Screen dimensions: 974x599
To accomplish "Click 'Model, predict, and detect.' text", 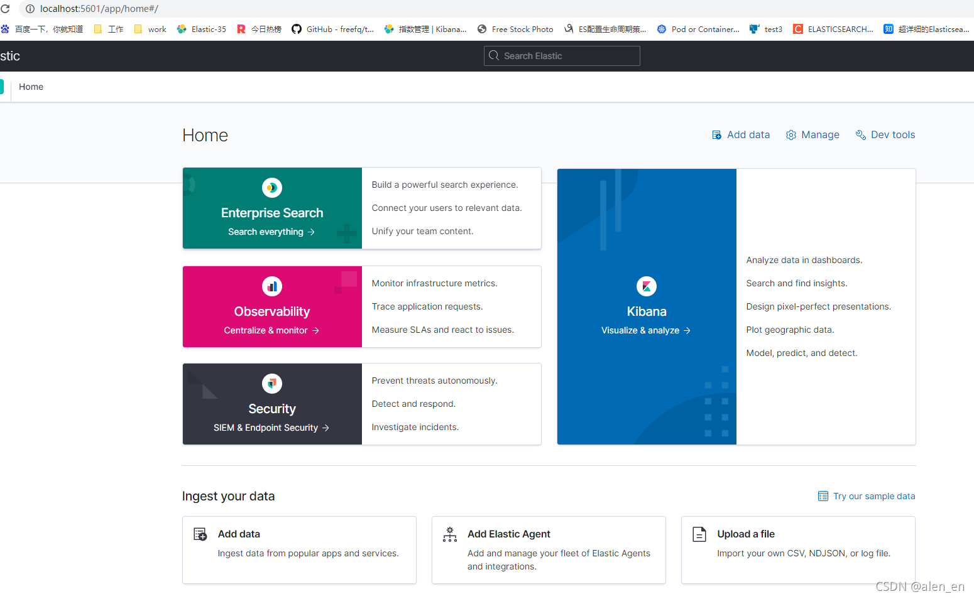I will pyautogui.click(x=802, y=353).
